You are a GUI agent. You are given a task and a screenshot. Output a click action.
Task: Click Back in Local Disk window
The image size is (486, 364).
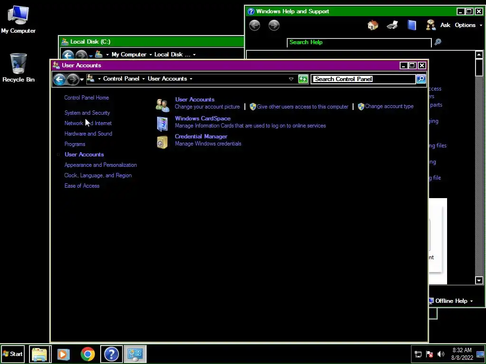tap(67, 55)
